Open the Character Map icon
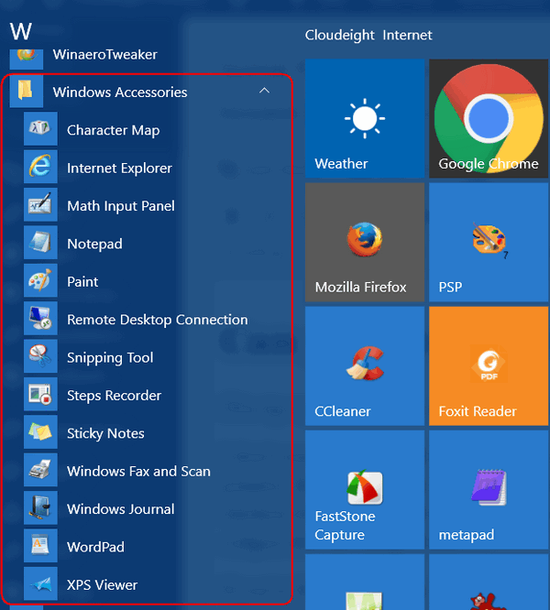The height and width of the screenshot is (610, 550). tap(40, 129)
